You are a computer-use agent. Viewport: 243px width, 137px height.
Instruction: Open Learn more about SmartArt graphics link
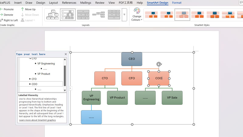click(37, 120)
